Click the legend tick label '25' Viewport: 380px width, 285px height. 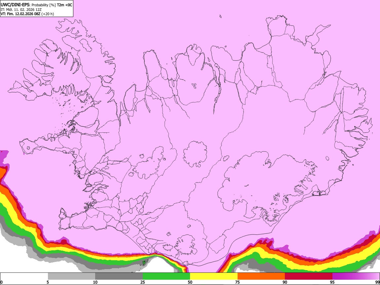[x=143, y=282]
